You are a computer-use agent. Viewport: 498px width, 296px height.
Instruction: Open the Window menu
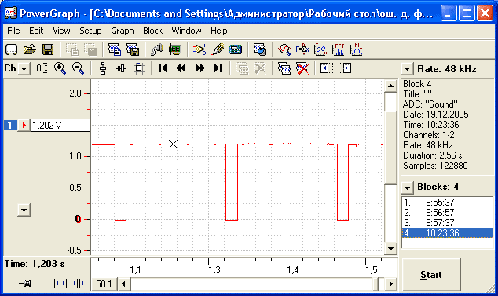pyautogui.click(x=186, y=31)
